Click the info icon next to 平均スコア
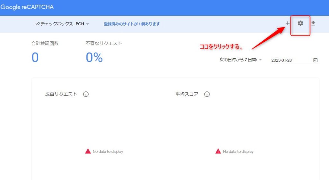This screenshot has height=180, width=329. pos(207,94)
